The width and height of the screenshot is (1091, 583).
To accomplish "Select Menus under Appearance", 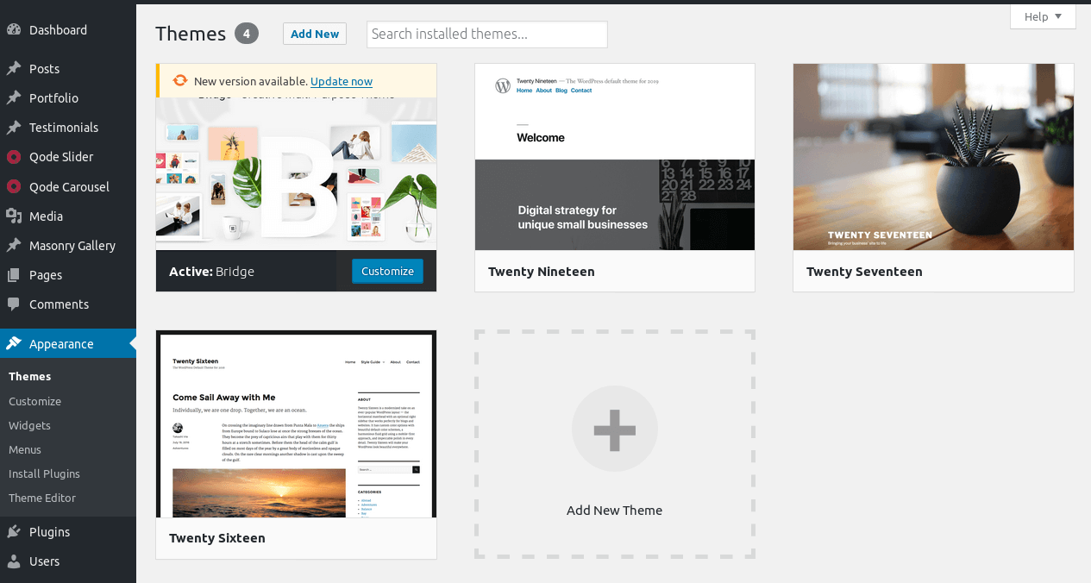I will tap(25, 450).
